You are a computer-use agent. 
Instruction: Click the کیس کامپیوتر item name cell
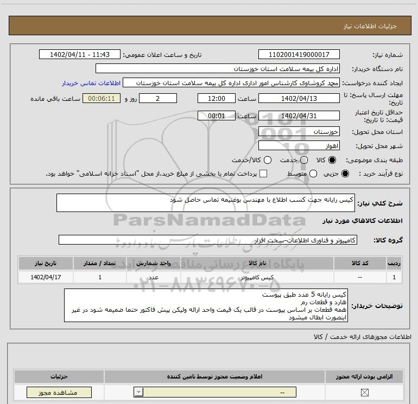tap(257, 278)
